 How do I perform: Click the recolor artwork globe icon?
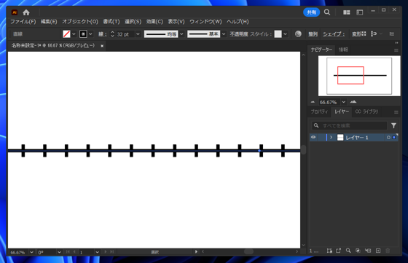[298, 34]
